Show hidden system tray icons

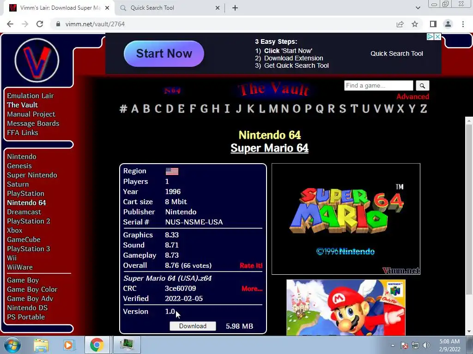pos(393,345)
